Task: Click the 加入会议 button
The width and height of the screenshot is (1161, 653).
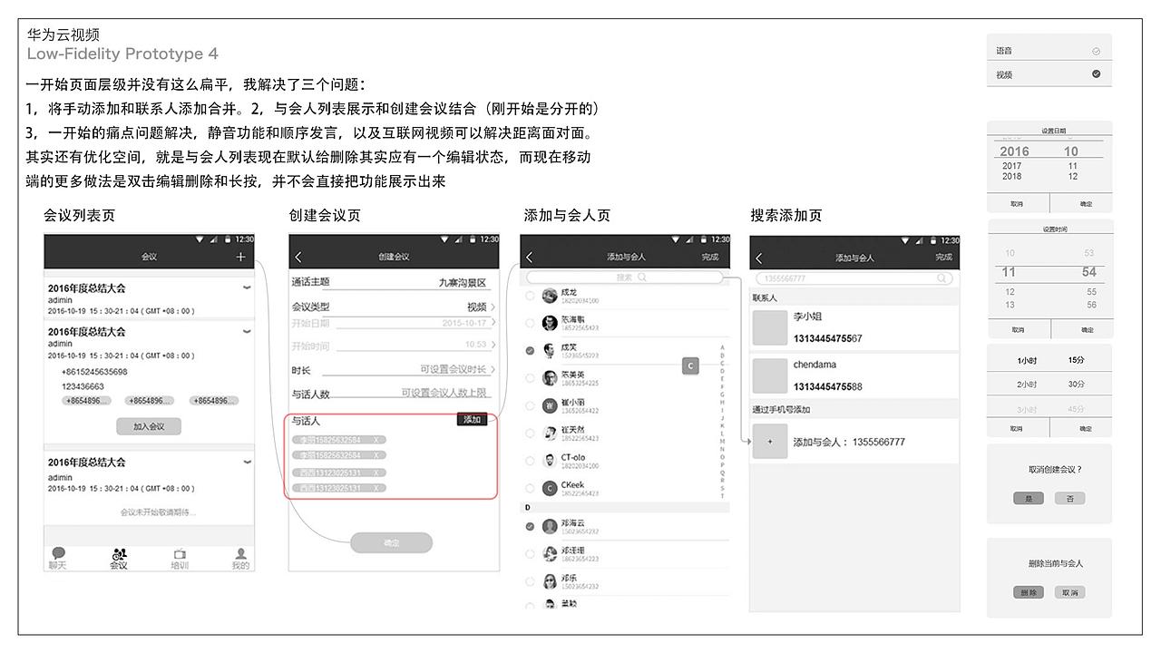Action: point(149,426)
